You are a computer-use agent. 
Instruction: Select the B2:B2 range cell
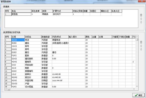(x=18, y=43)
